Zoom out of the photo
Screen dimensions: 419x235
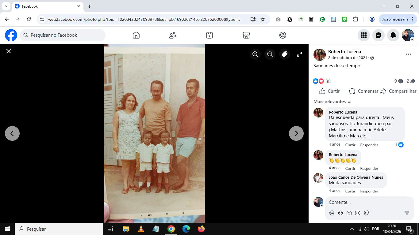(270, 54)
